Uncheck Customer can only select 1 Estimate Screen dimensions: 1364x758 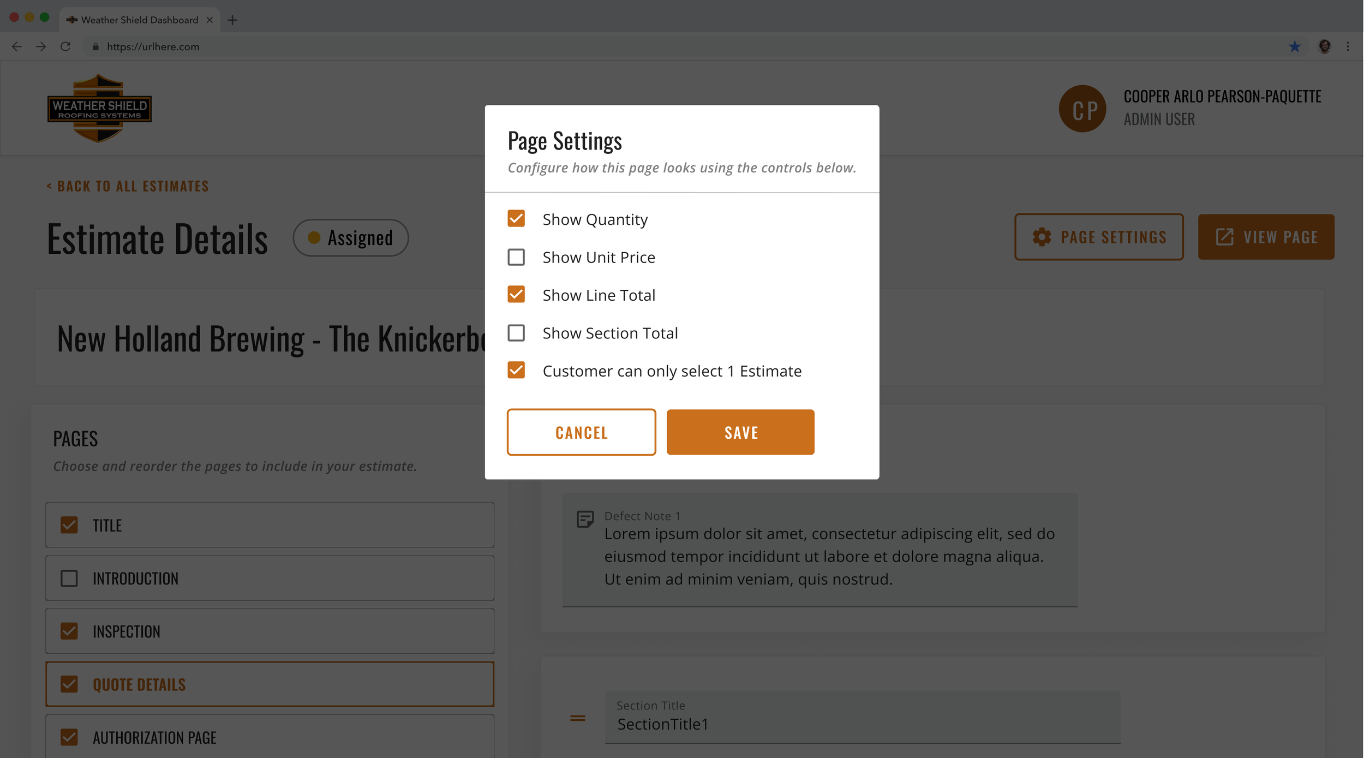(x=516, y=371)
